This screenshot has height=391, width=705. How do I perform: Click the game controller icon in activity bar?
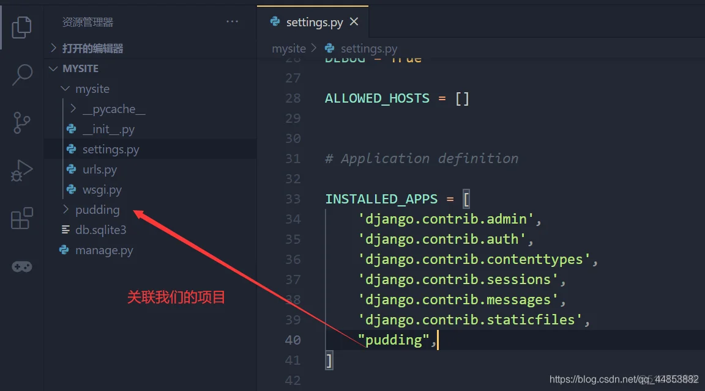coord(21,266)
